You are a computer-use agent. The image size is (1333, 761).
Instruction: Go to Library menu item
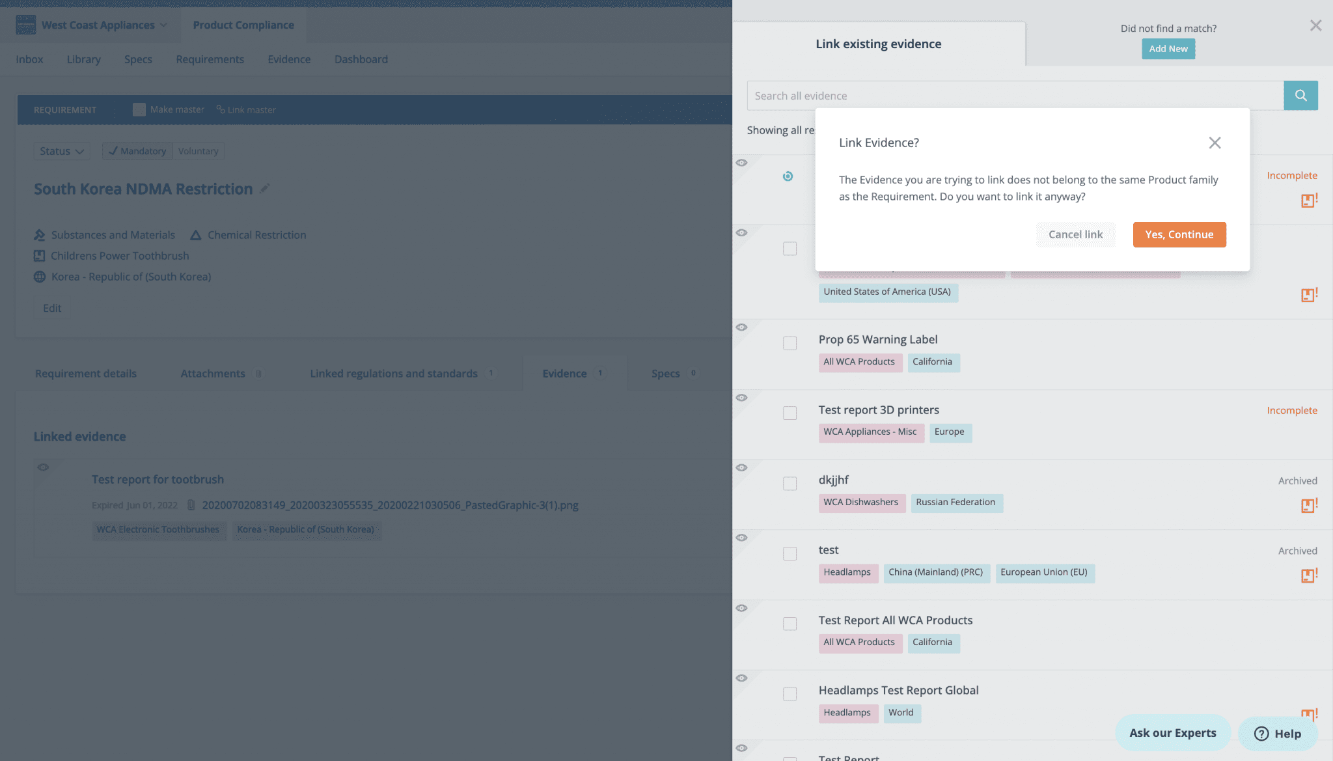(83, 59)
